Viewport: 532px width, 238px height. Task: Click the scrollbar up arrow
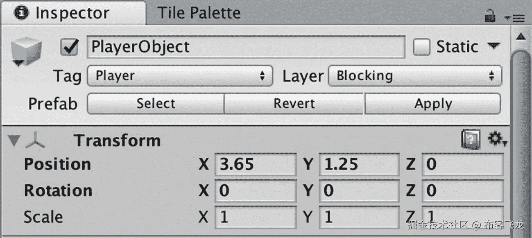click(521, 37)
